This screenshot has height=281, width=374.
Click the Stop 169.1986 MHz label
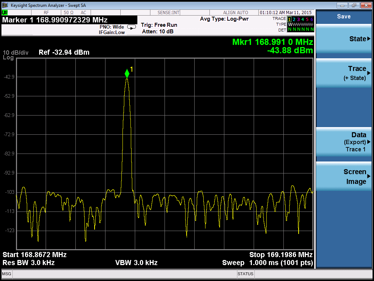[x=281, y=255]
